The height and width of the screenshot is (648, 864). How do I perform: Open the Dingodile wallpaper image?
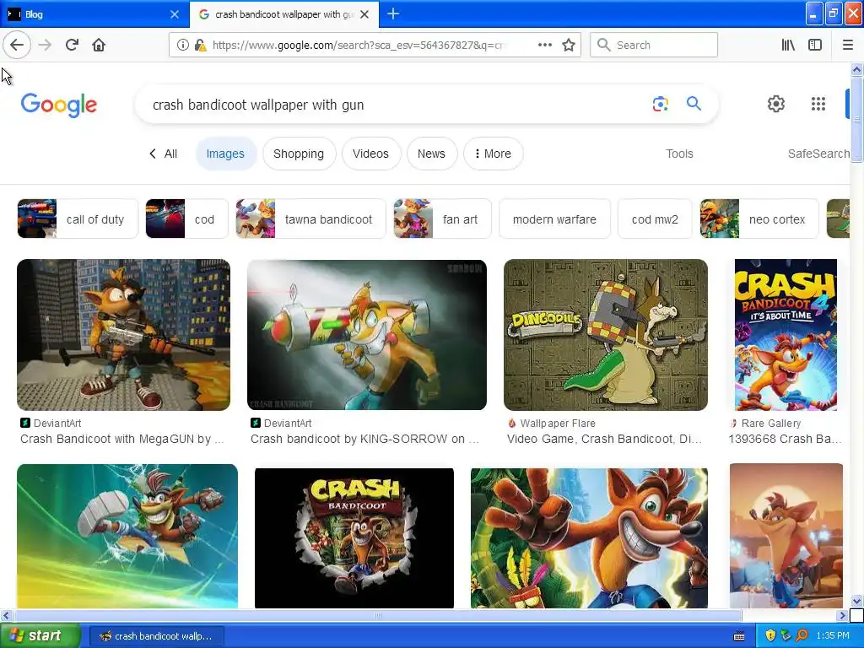pos(606,335)
